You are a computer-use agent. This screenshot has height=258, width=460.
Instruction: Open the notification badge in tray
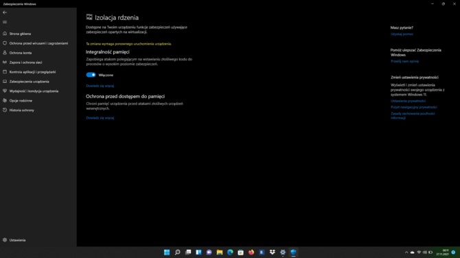click(454, 252)
